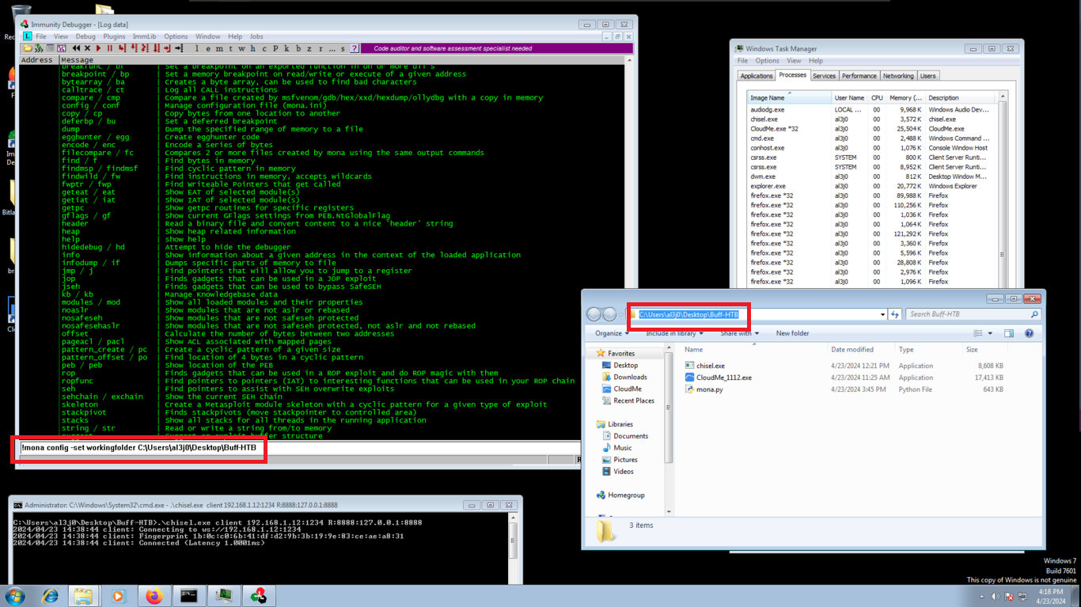Show handles with 'h' button
This screenshot has height=607, width=1081.
pyautogui.click(x=253, y=48)
